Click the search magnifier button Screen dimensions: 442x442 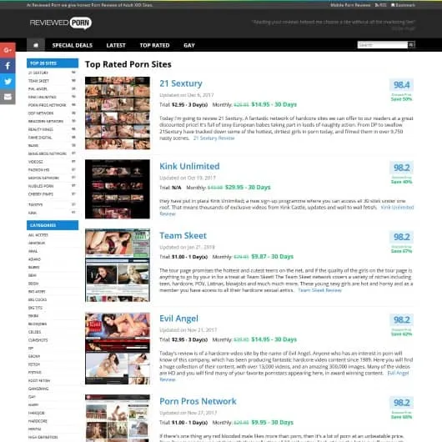click(411, 44)
